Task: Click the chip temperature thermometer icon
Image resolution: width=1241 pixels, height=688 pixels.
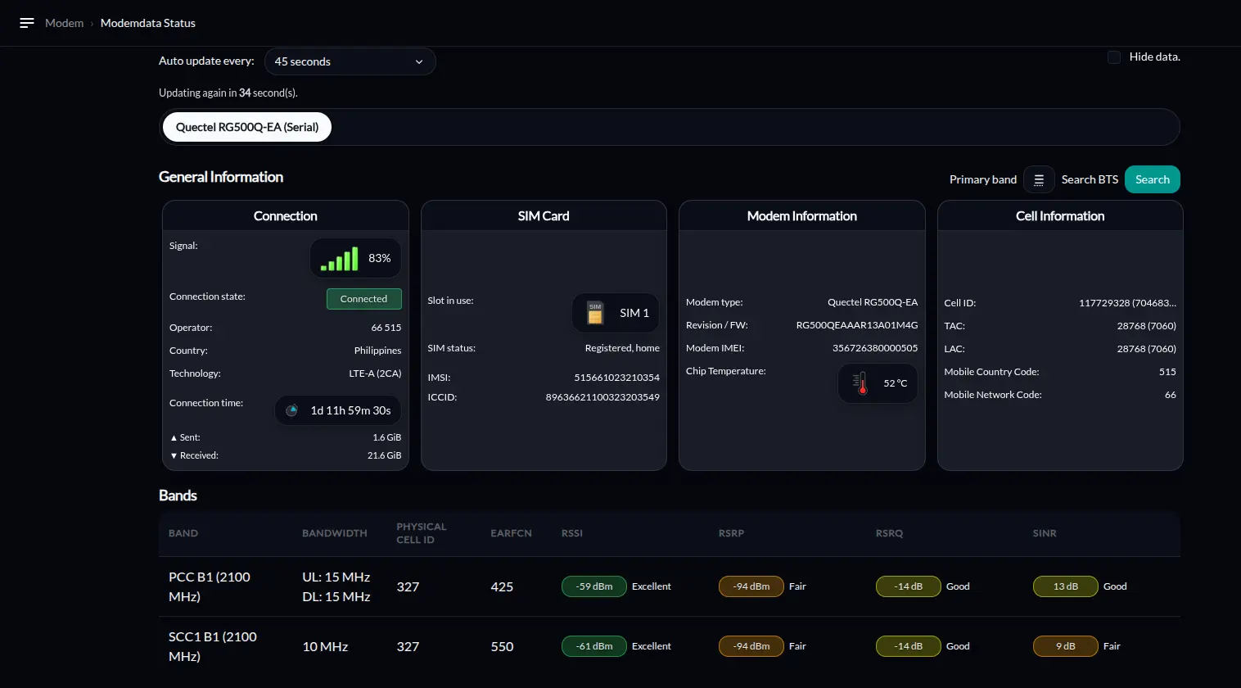Action: 860,383
